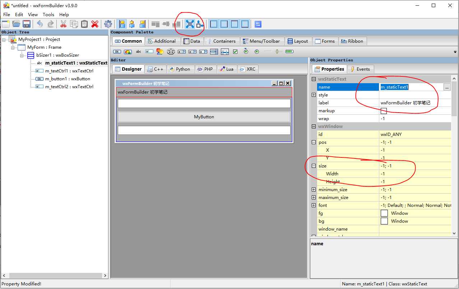Create a new project via toolbar icon
The width and height of the screenshot is (459, 289).
coord(6,24)
